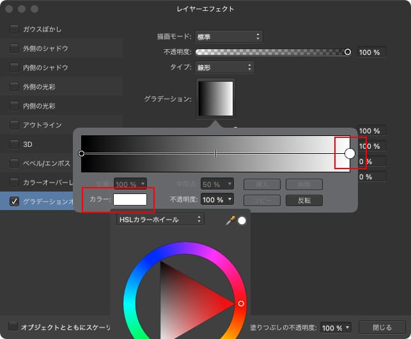
Task: Select the left black gradient stop
Action: [x=81, y=153]
